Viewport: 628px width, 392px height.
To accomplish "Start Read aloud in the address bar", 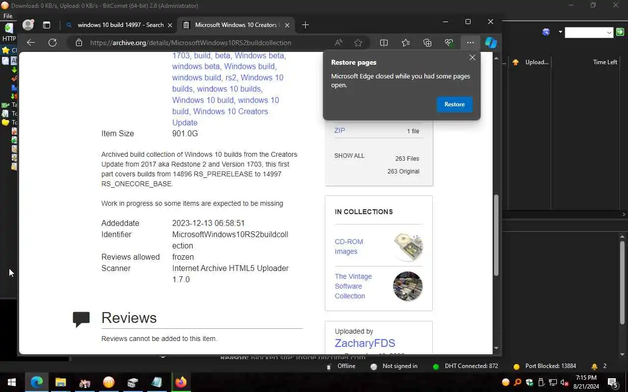I will coord(339,43).
